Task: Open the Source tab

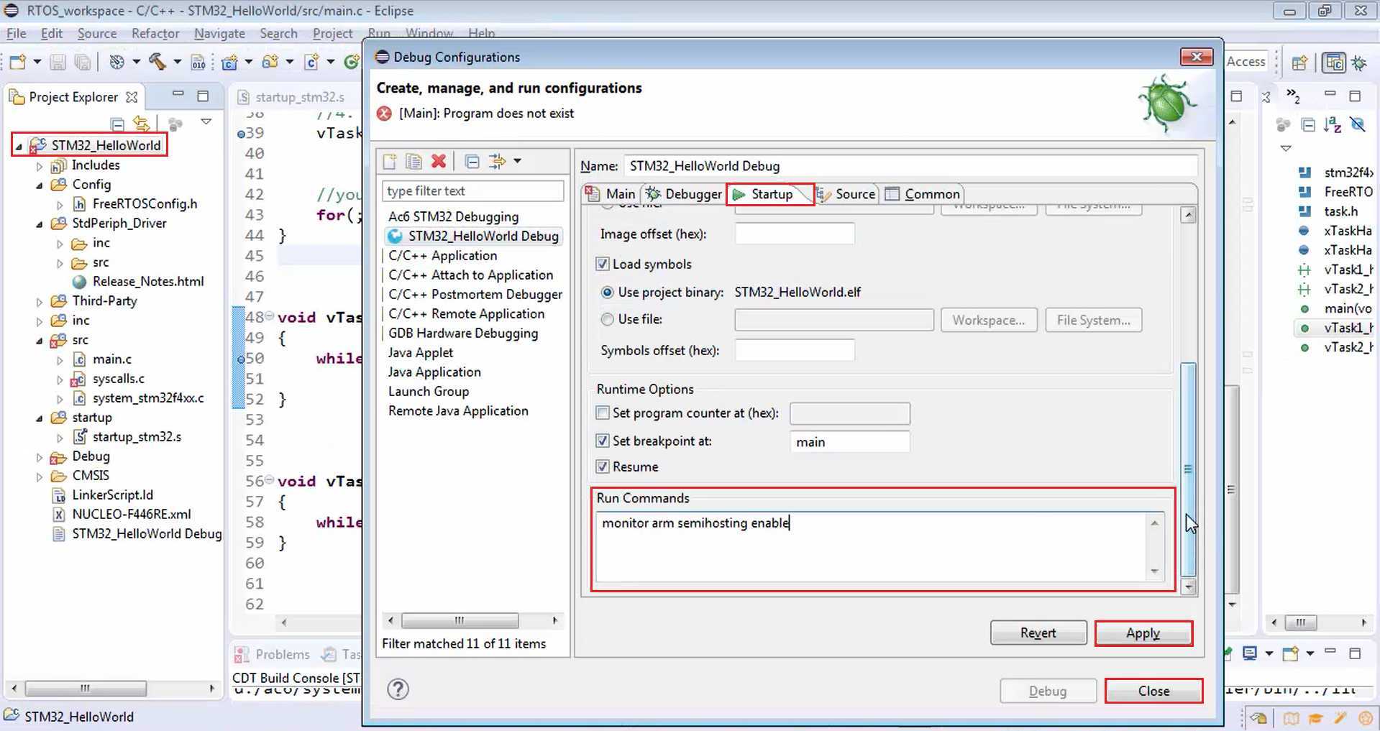Action: [x=846, y=194]
